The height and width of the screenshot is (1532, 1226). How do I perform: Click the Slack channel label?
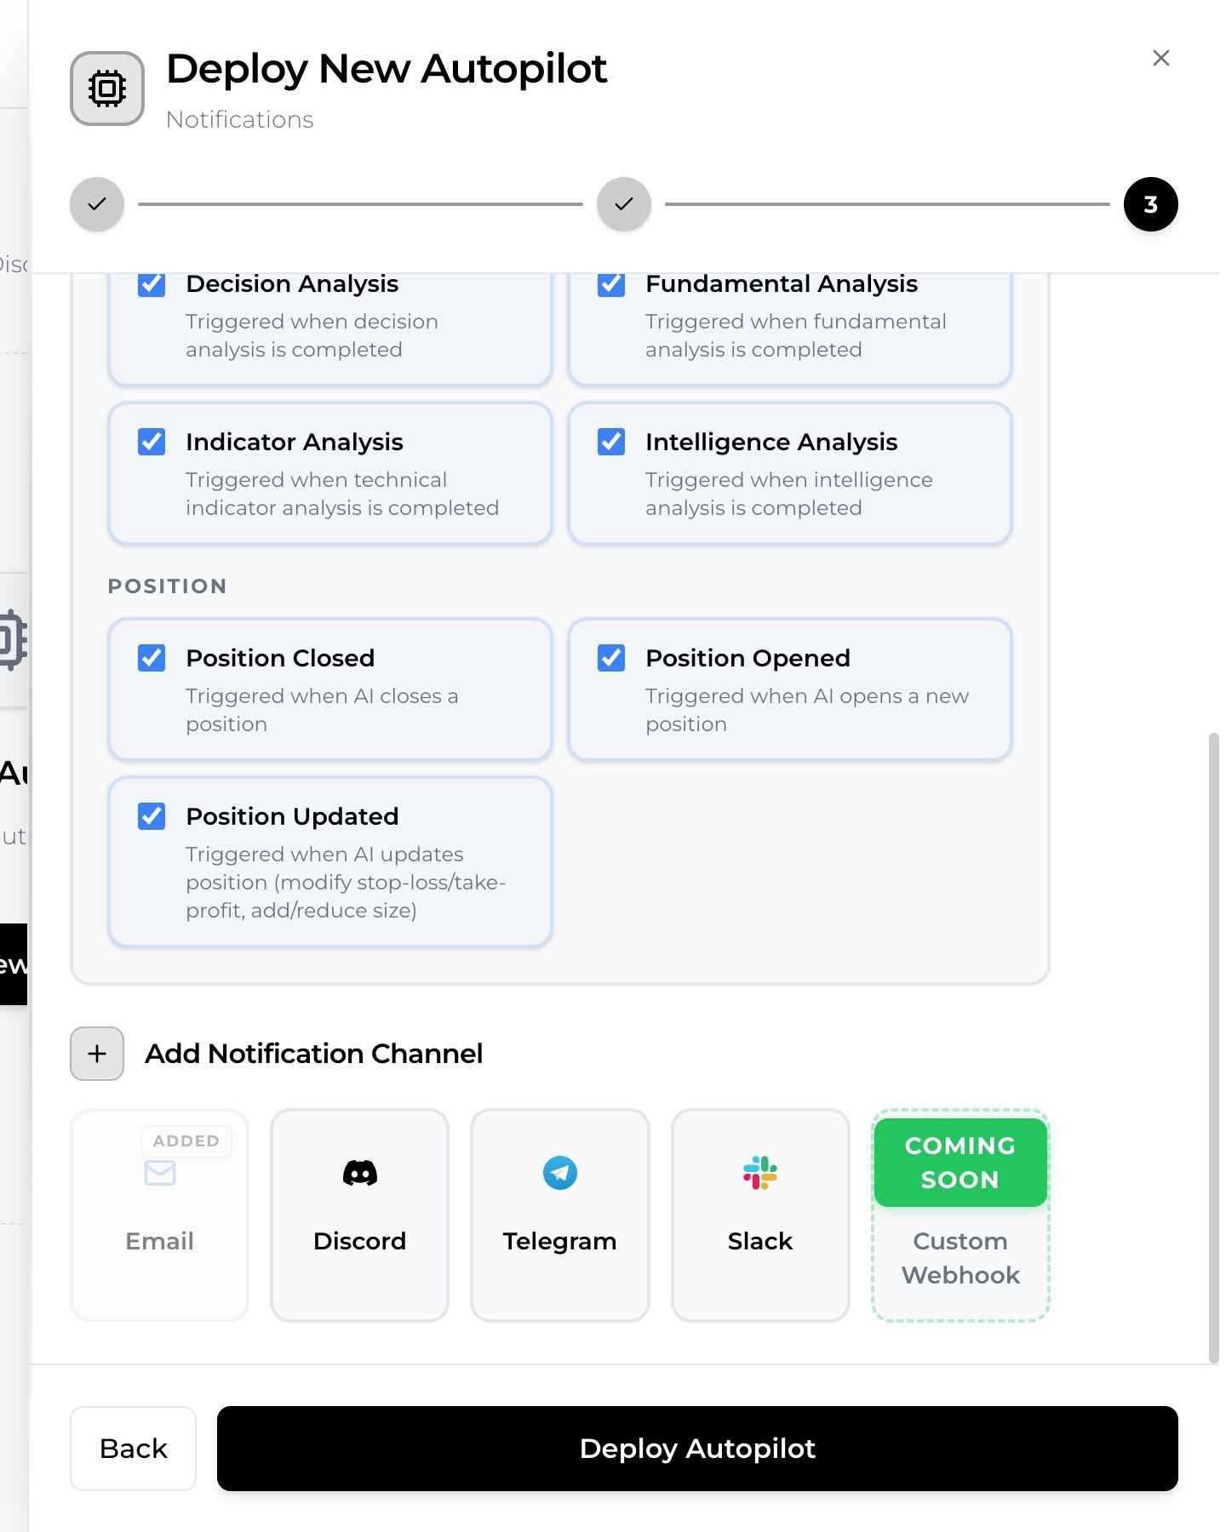tap(760, 1241)
